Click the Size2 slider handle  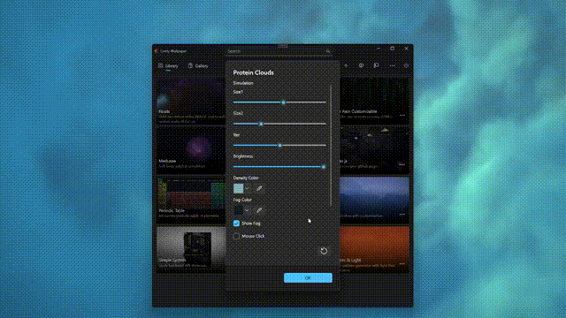click(x=261, y=124)
